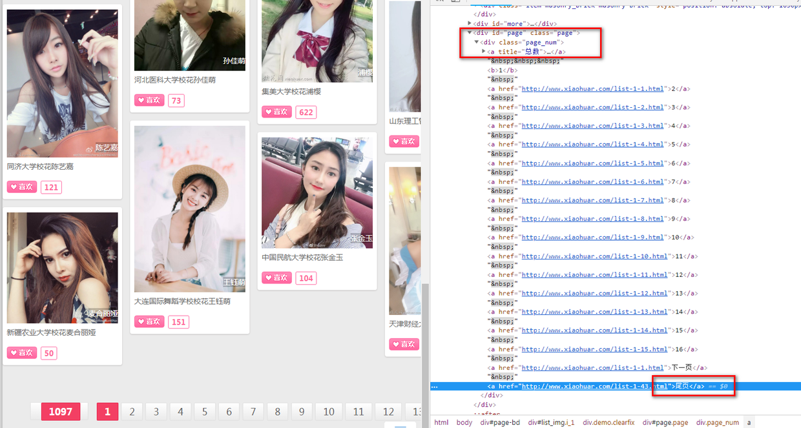Open title link 新疆农业大学校花麦合丽娅
This screenshot has width=801, height=428.
coord(52,332)
